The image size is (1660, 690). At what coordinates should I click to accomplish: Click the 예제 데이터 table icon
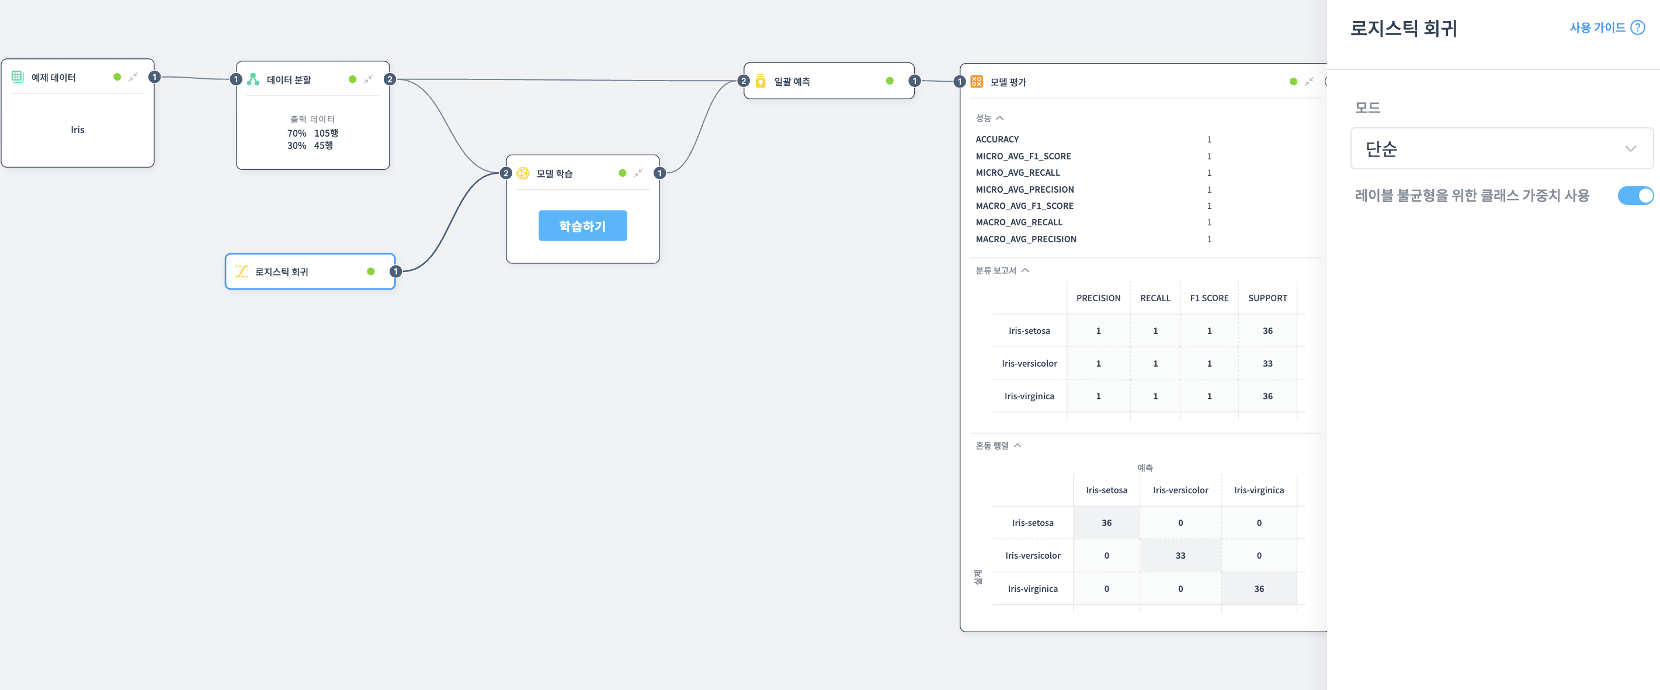click(x=18, y=76)
